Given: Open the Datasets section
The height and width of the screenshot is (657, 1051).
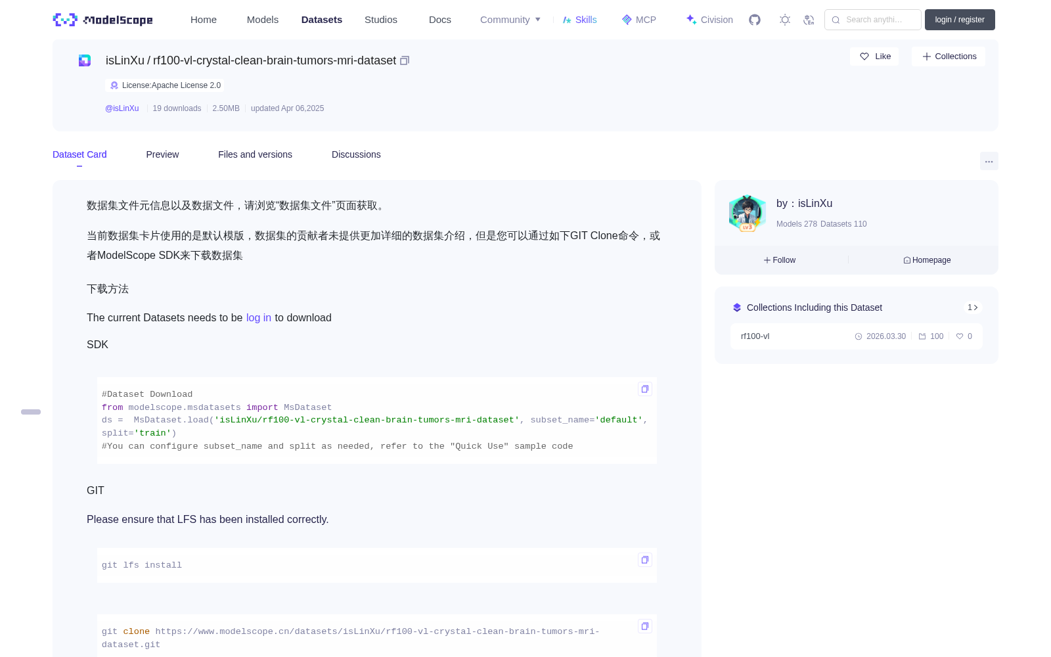Looking at the screenshot, I should pyautogui.click(x=322, y=20).
